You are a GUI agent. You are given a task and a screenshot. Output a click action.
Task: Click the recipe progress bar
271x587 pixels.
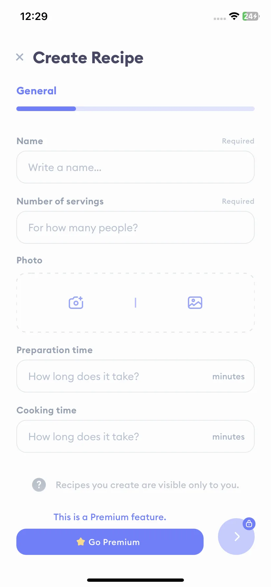point(135,109)
